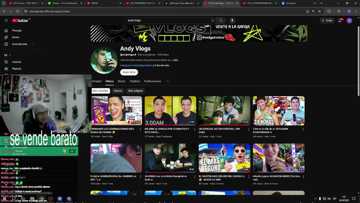The image size is (360, 203).
Task: Click the magnifier search button
Action: tap(221, 20)
